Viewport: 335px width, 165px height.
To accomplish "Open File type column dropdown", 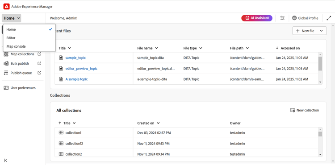I will pos(201,48).
